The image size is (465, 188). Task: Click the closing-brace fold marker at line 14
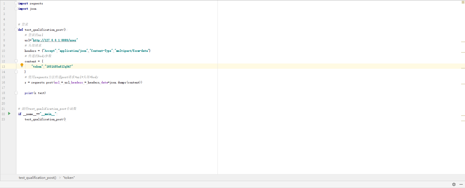coord(16,72)
